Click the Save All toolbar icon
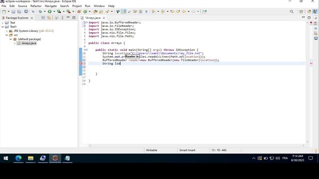This screenshot has height=179, width=319. [x=19, y=11]
